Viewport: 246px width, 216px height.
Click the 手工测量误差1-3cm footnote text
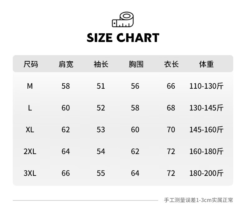click(198, 200)
